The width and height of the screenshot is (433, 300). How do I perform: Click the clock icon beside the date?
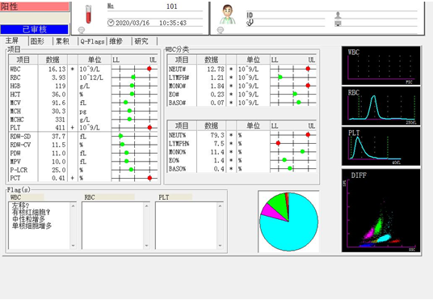[x=111, y=23]
